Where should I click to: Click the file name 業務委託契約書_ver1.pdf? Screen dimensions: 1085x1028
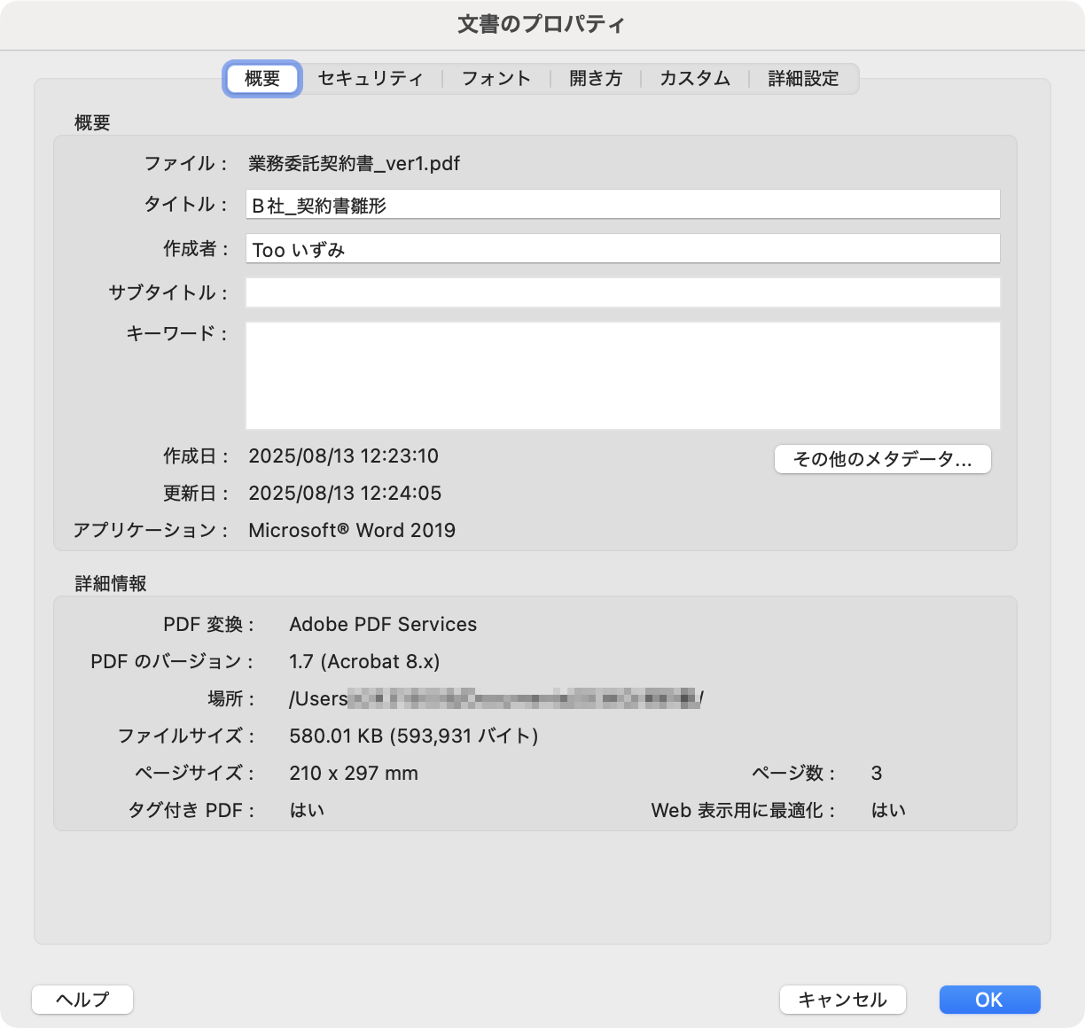click(x=354, y=164)
